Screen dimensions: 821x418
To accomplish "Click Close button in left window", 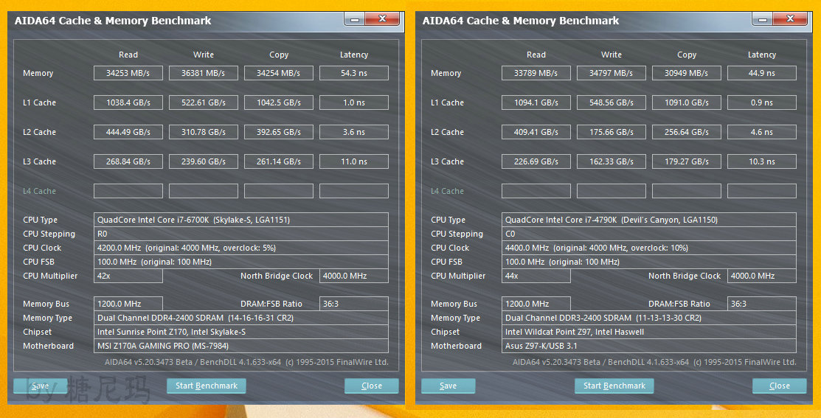I will pos(372,386).
